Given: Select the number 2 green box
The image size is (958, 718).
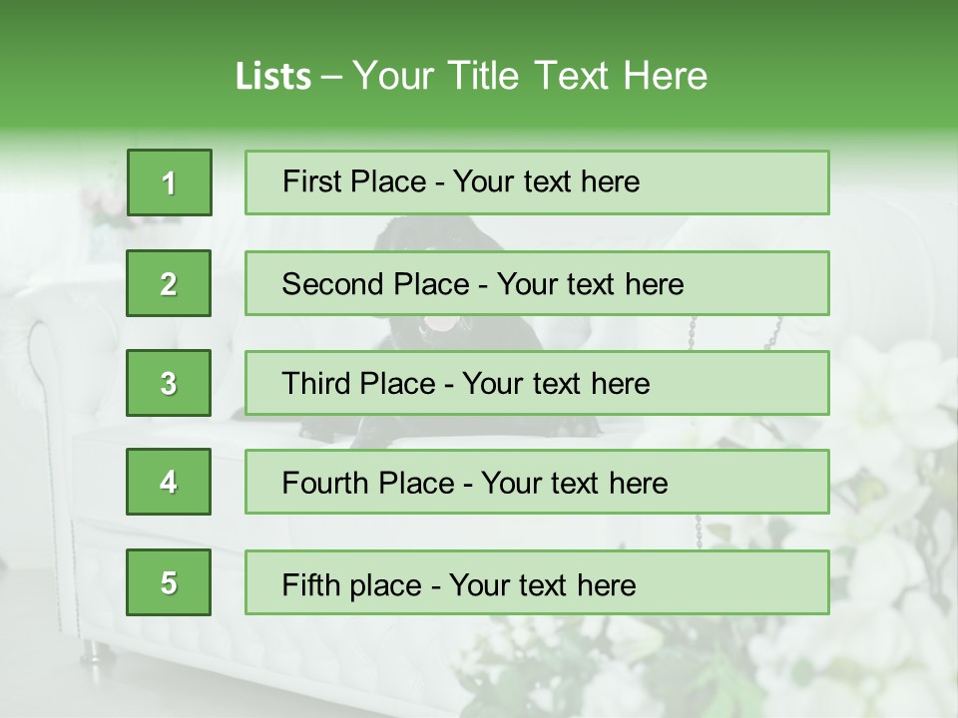Looking at the screenshot, I should pyautogui.click(x=169, y=283).
